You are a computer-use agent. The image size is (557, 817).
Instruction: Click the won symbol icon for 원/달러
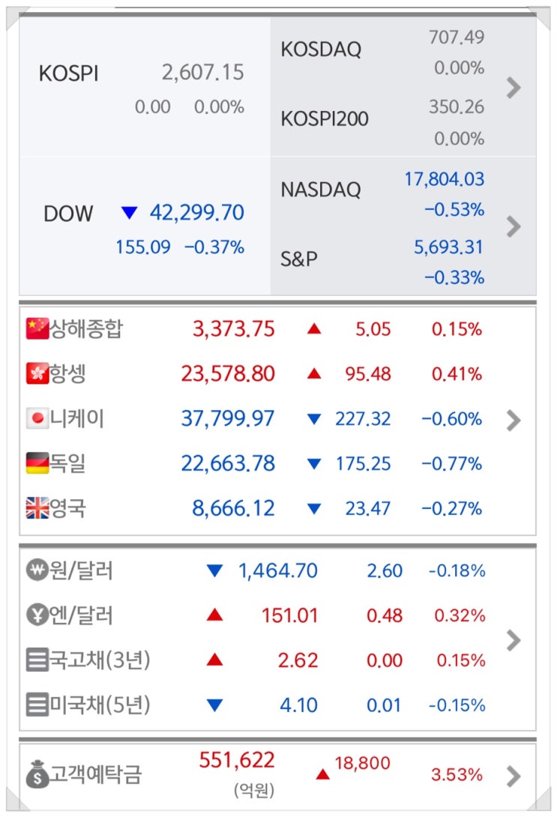click(x=37, y=571)
